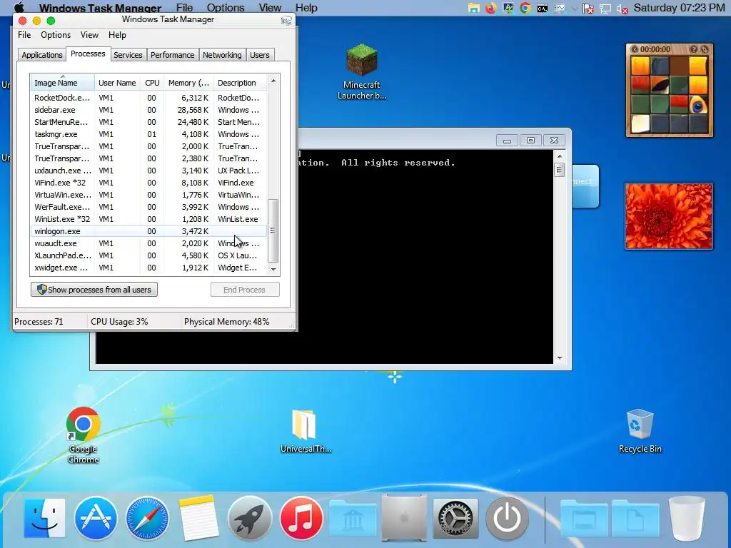Click the command prompt scroll thumb

pyautogui.click(x=560, y=170)
